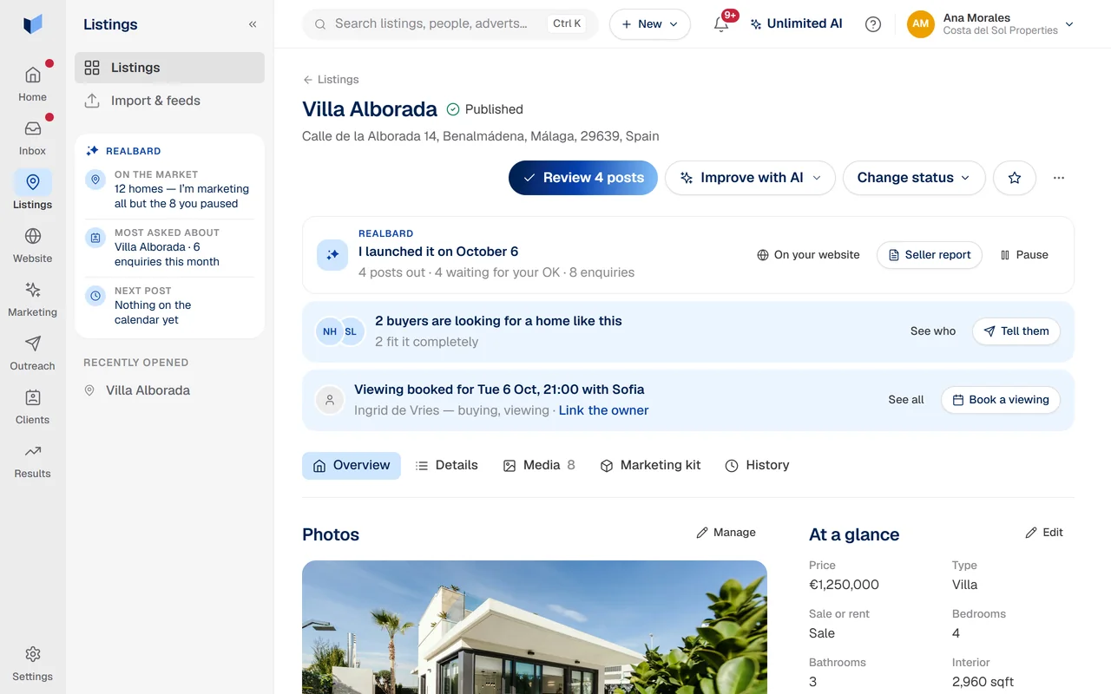Open Import & feeds in the side panel
The width and height of the screenshot is (1111, 694).
(x=169, y=101)
